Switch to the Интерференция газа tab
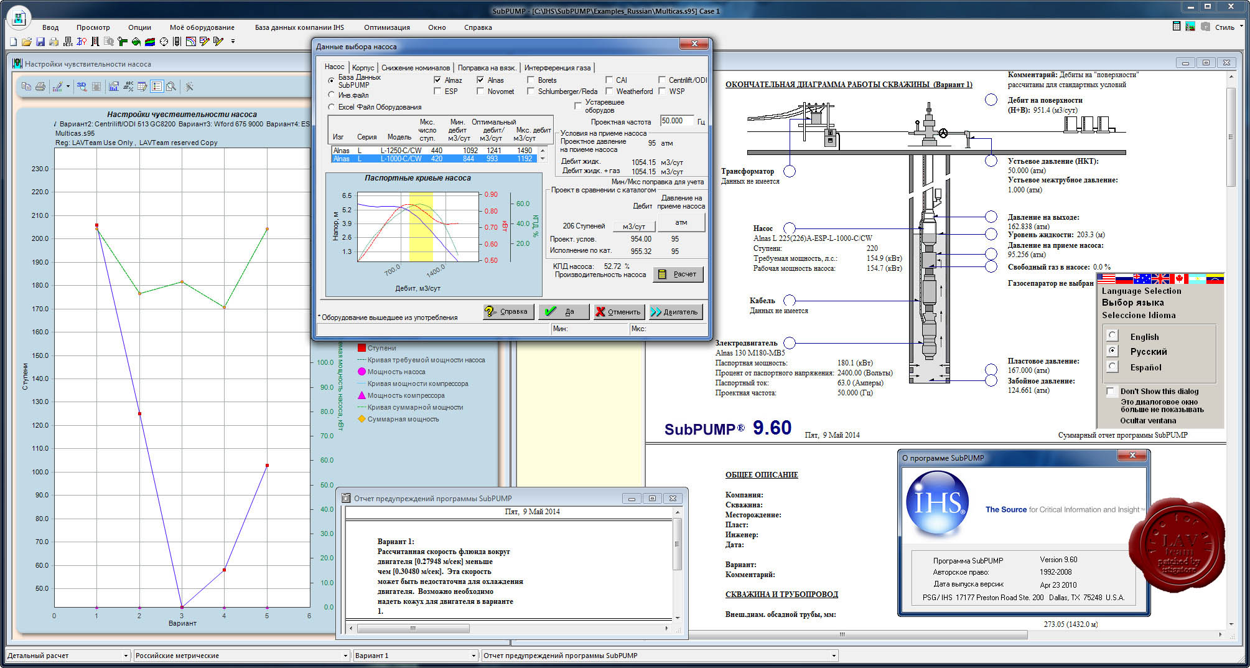 [x=557, y=67]
